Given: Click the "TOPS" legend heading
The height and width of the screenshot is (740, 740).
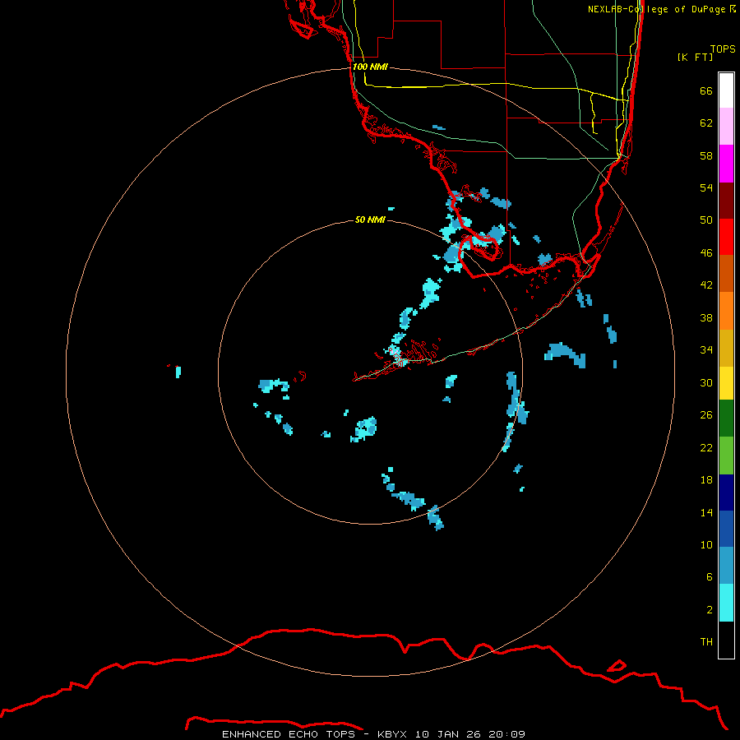Looking at the screenshot, I should pos(723,49).
